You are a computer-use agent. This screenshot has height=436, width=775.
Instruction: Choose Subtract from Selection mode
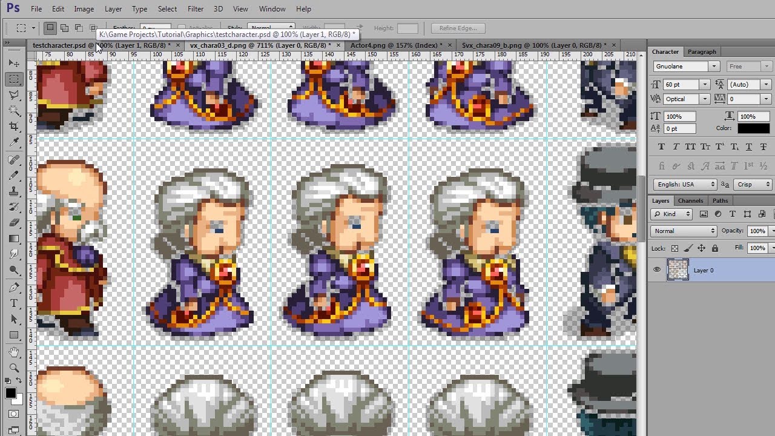click(79, 28)
